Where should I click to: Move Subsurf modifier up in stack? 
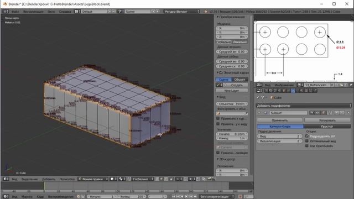tap(337, 113)
